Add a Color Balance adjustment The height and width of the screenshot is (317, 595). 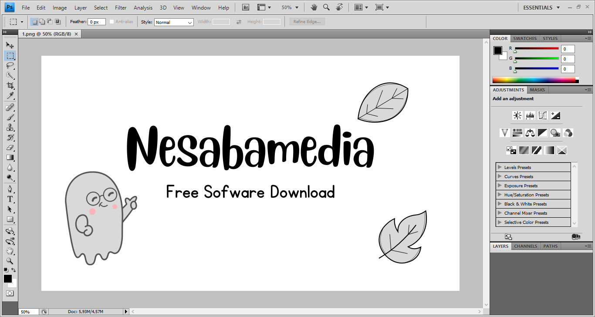click(x=530, y=133)
